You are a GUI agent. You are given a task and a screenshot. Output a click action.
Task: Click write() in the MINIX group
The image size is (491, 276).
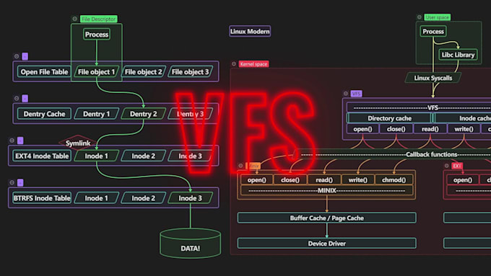click(x=358, y=179)
